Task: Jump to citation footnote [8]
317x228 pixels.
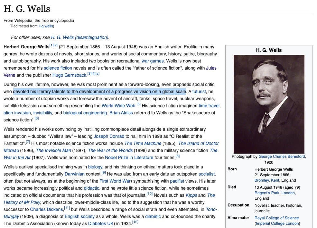Action: tap(177, 156)
